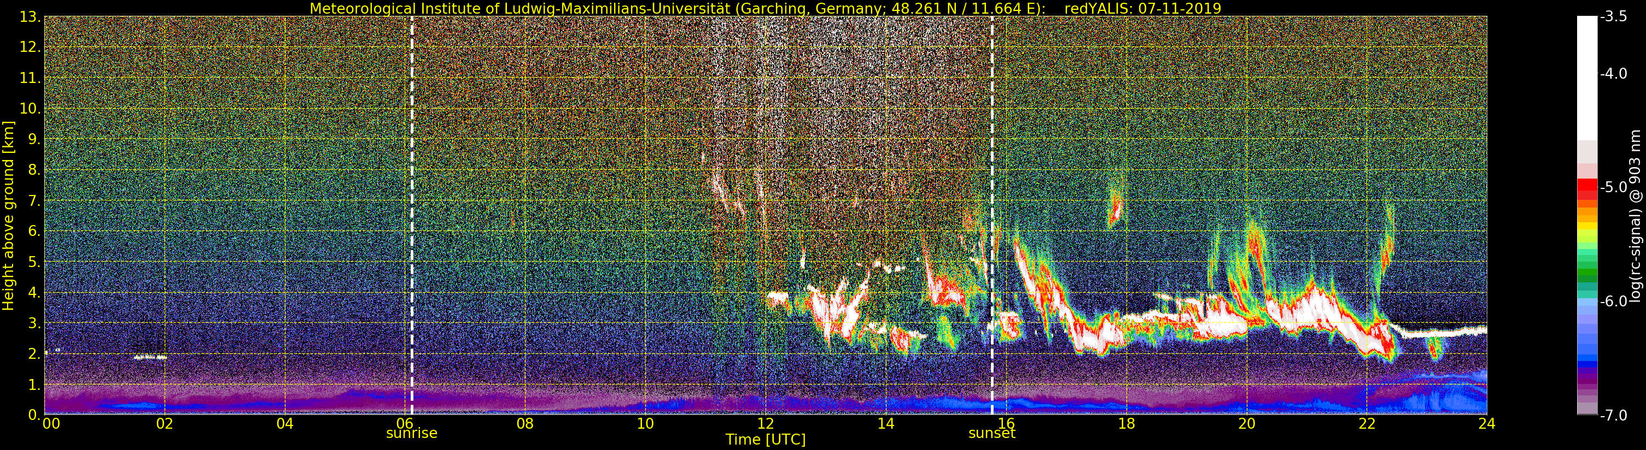Click the colorbar tick label '-3.5'
This screenshot has height=450, width=1646.
[1613, 17]
